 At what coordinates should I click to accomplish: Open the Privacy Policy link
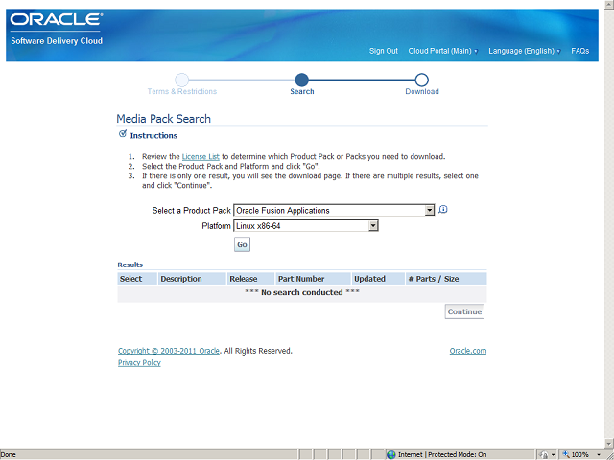point(139,362)
